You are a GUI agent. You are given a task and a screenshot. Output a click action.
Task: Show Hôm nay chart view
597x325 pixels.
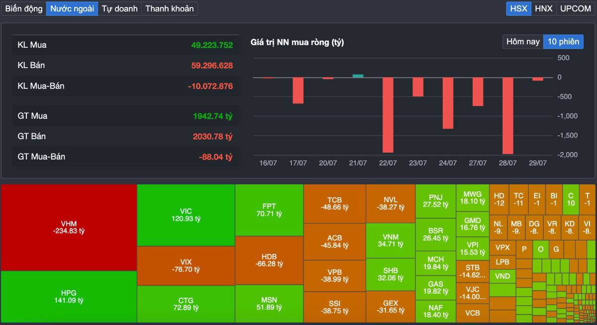[523, 42]
